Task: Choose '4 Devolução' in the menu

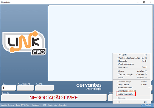Action: (x=132, y=61)
